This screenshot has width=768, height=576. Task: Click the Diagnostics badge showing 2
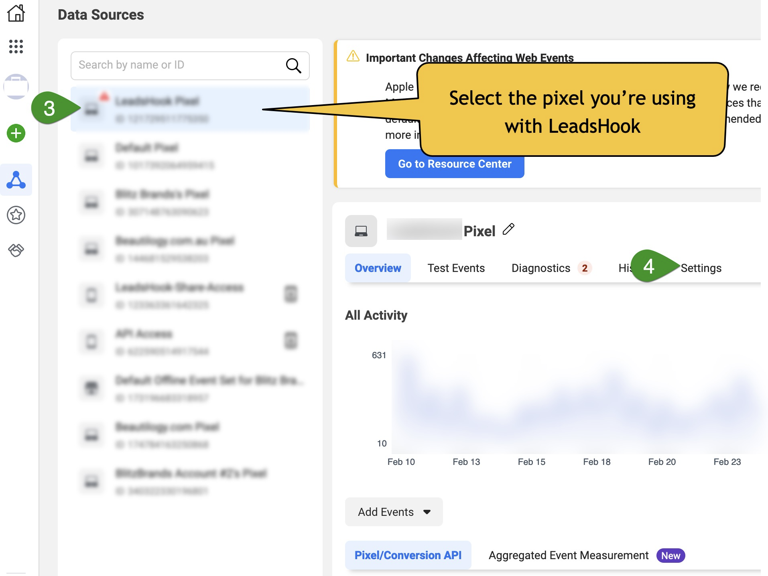coord(585,268)
